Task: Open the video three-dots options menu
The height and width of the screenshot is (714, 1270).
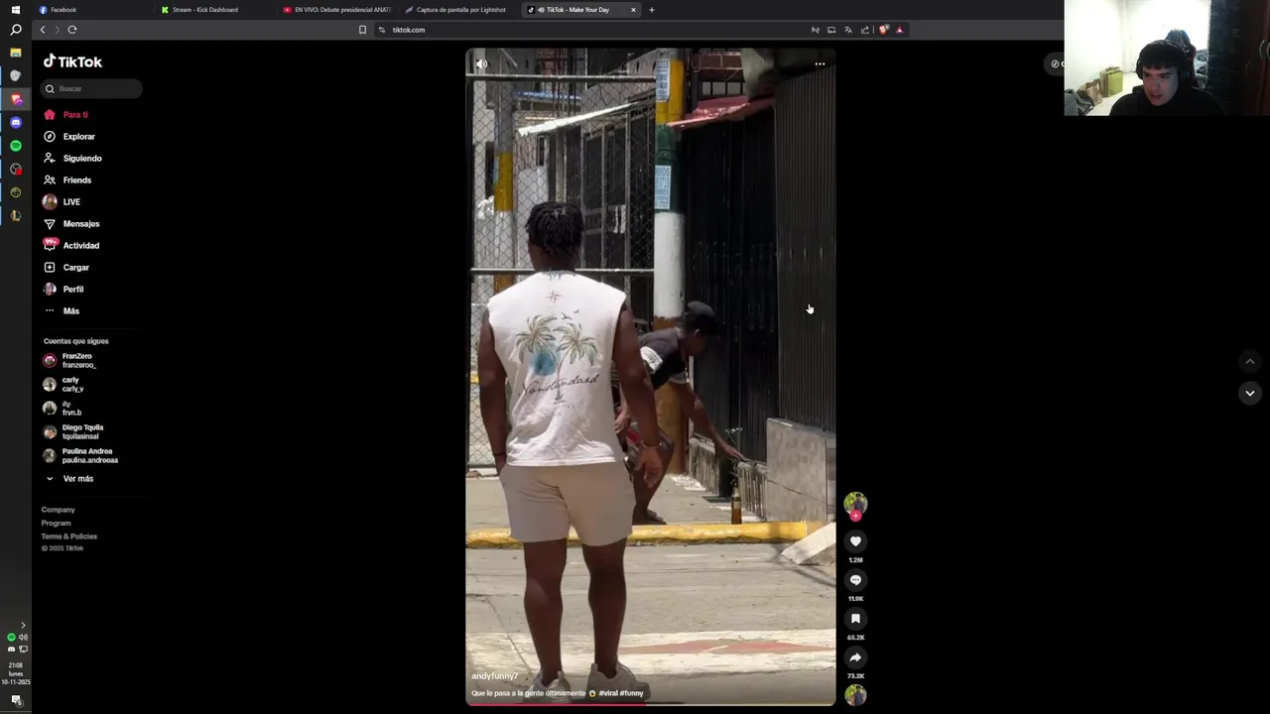Action: click(x=820, y=64)
